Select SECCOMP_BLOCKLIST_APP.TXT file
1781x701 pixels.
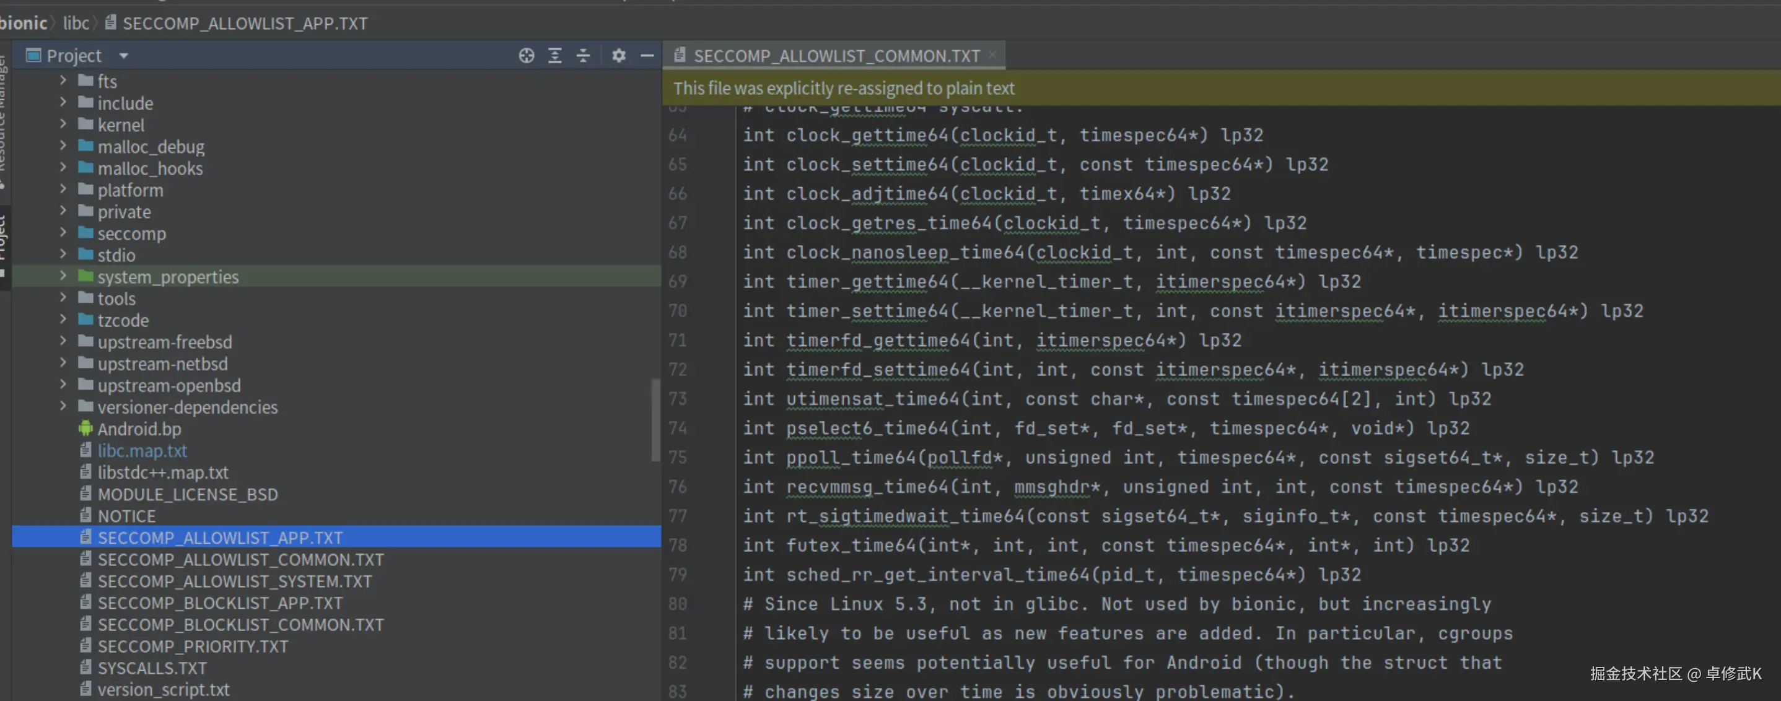pos(220,603)
